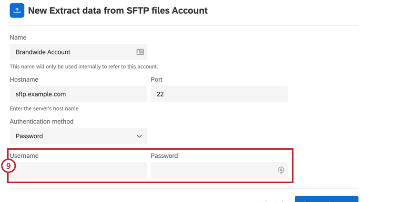Select the Port field showing 22

[219, 94]
